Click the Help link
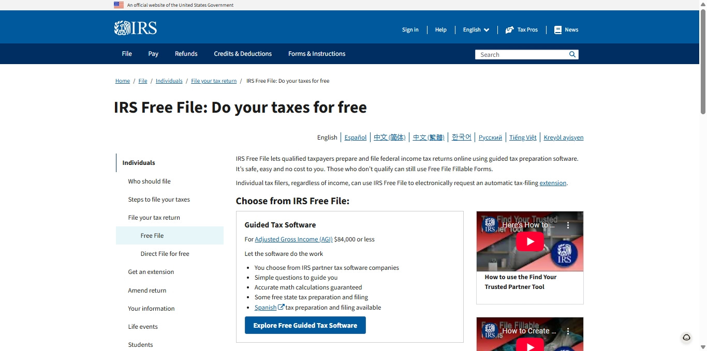The width and height of the screenshot is (707, 351). [x=441, y=30]
